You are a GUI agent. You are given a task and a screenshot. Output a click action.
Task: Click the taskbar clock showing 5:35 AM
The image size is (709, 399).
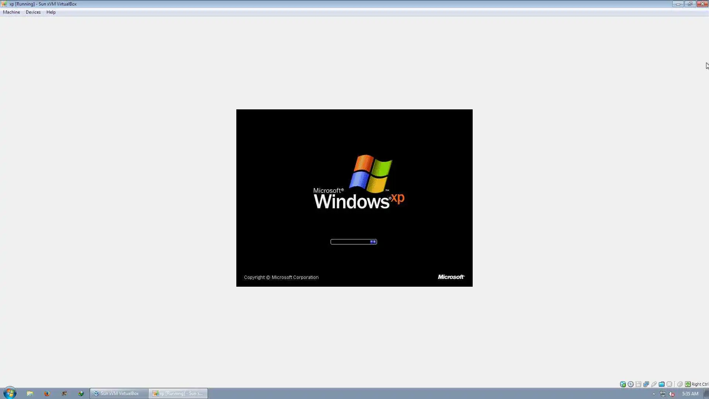[690, 394]
